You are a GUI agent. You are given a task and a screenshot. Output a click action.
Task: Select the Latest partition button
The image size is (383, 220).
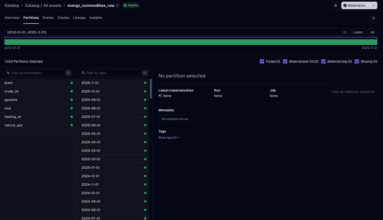(x=358, y=32)
